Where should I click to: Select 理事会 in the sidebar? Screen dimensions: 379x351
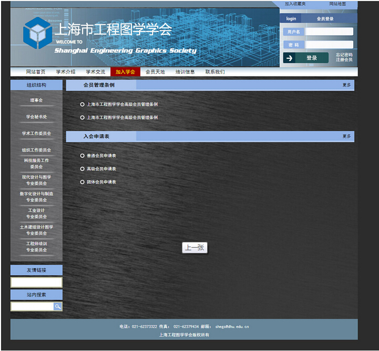pyautogui.click(x=36, y=100)
